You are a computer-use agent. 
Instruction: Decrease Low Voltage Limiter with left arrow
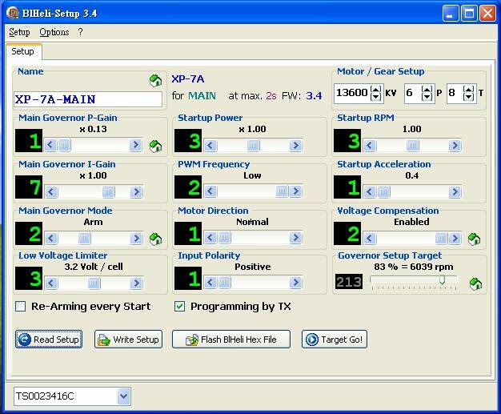(51, 283)
